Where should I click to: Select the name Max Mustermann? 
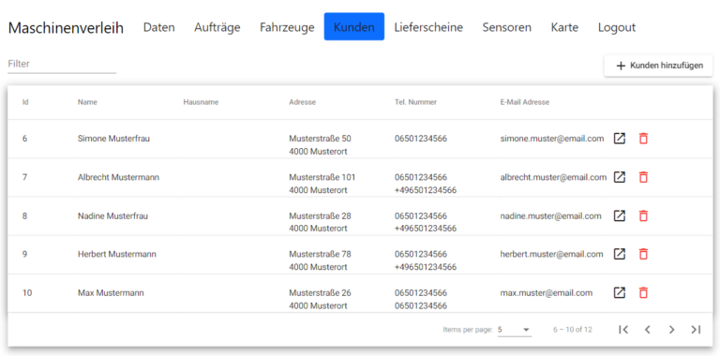(111, 292)
